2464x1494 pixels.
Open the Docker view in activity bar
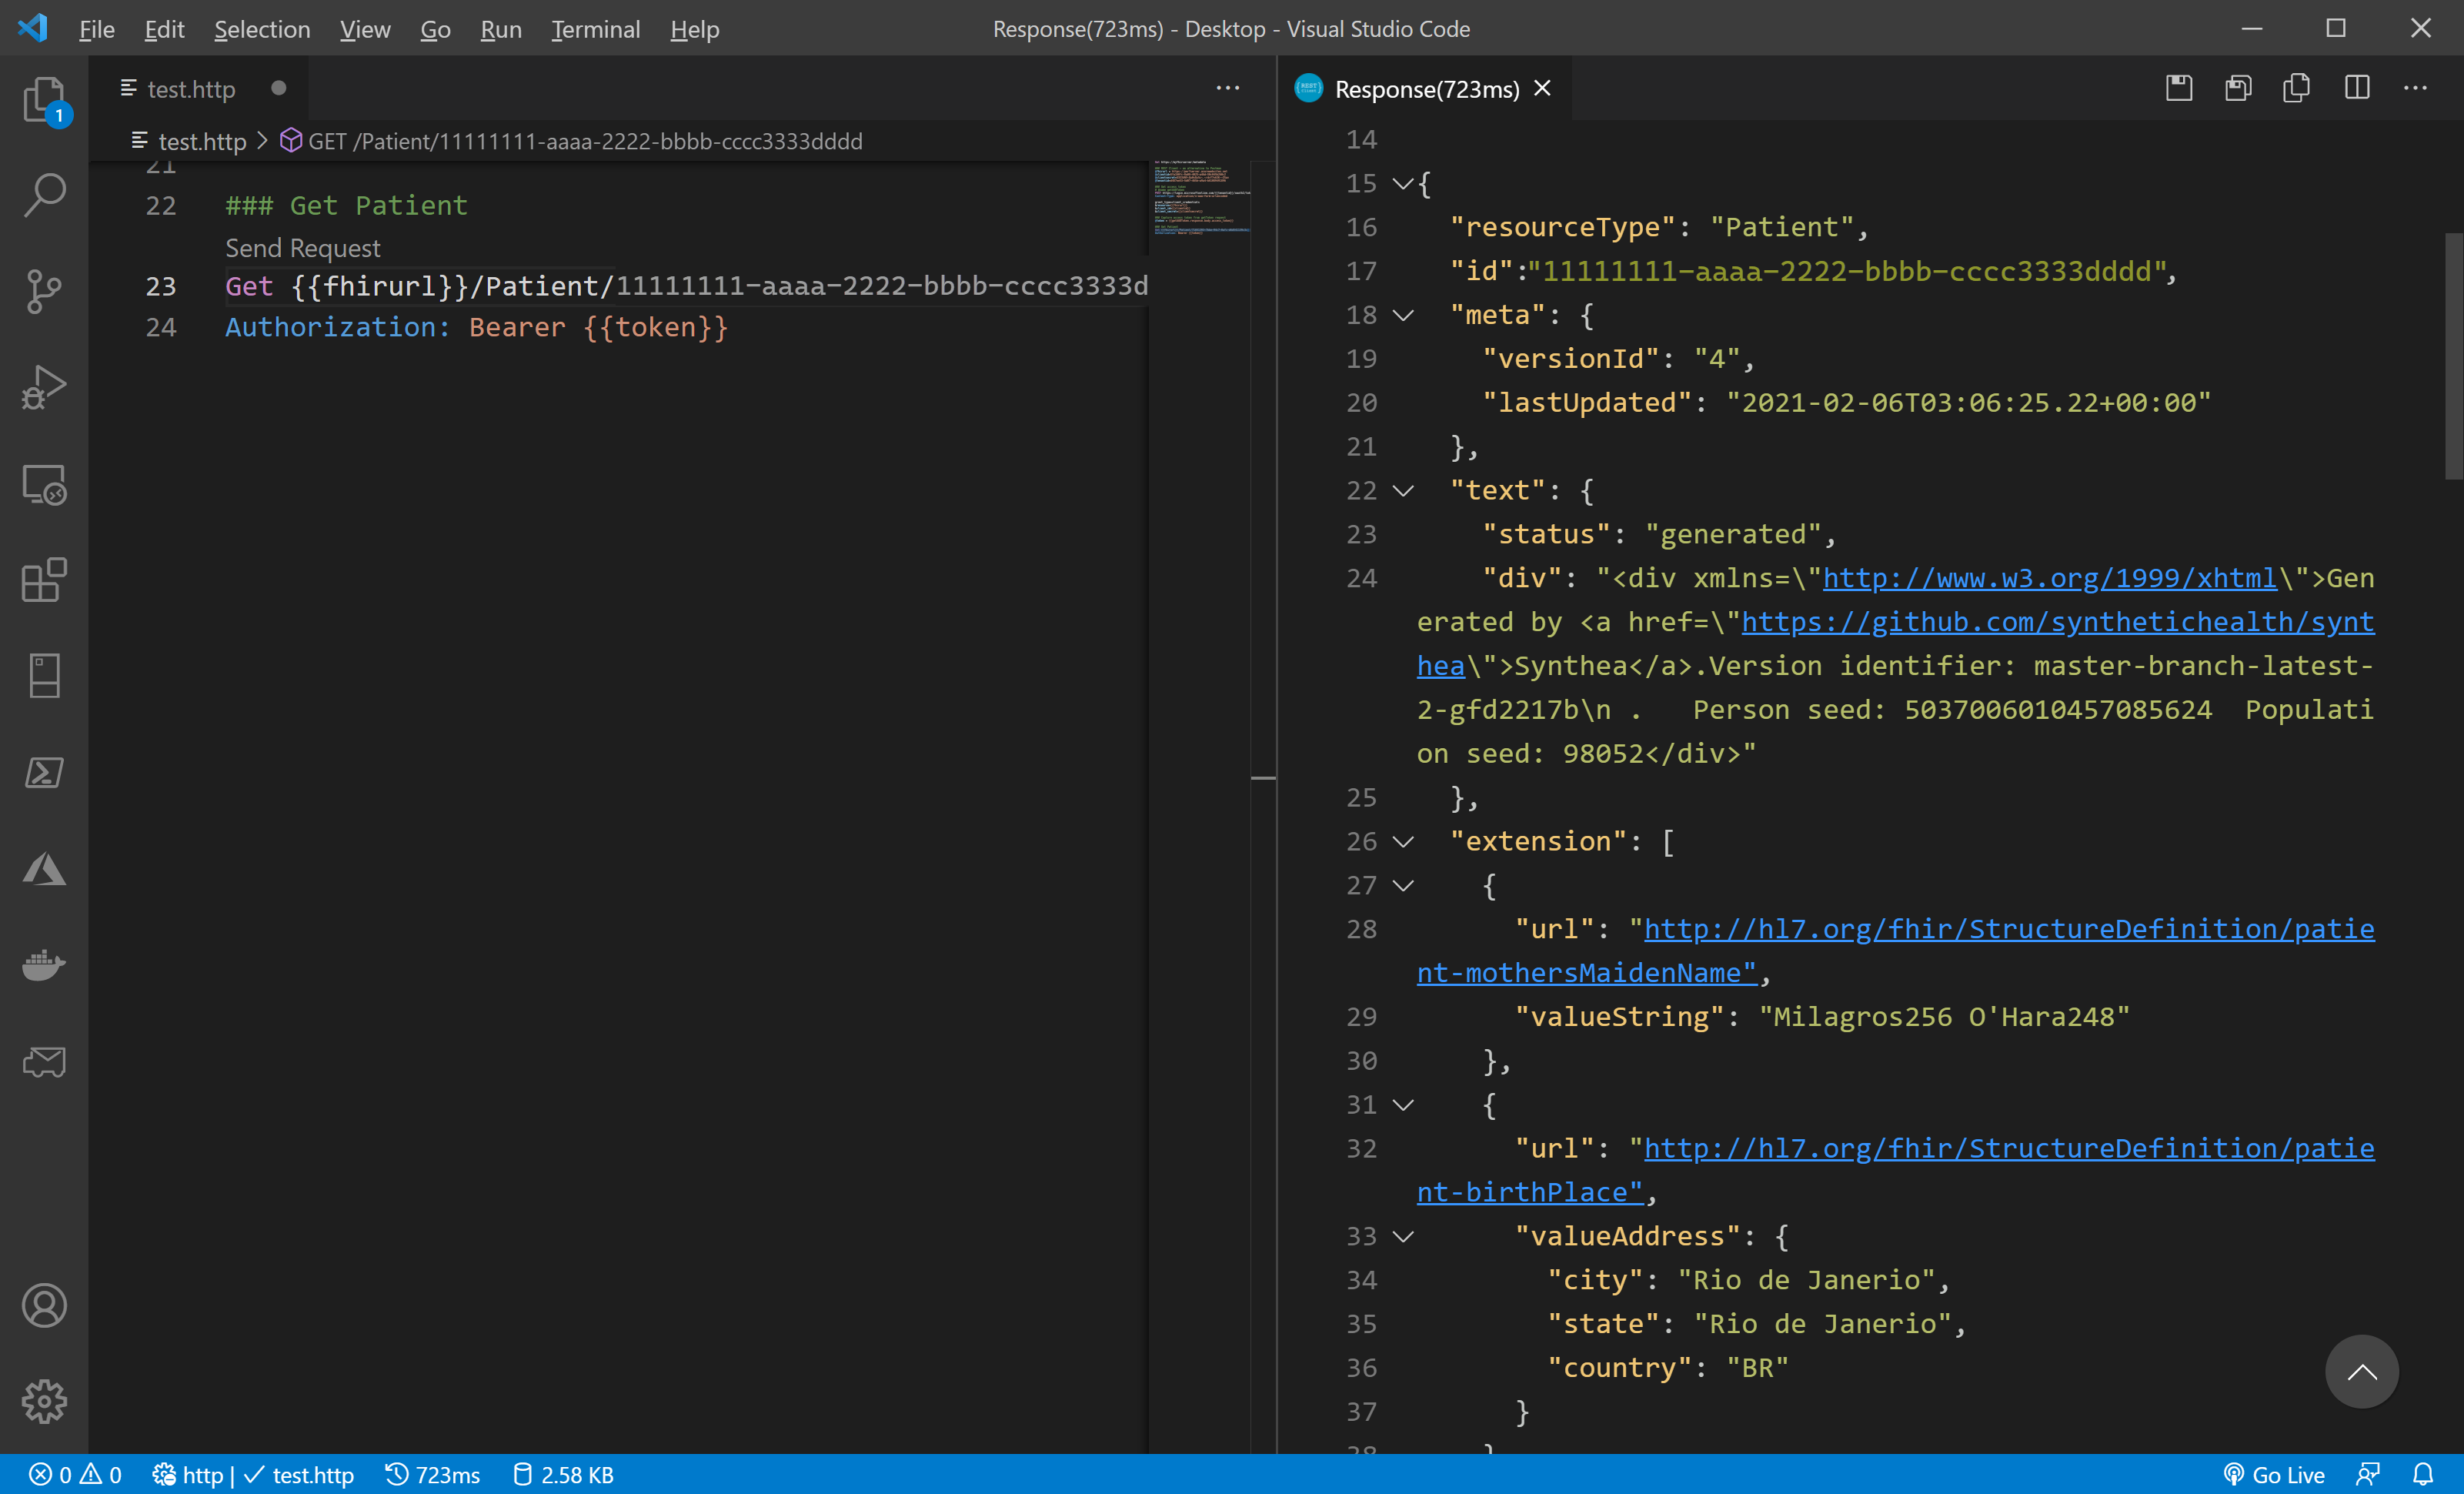pos(44,965)
